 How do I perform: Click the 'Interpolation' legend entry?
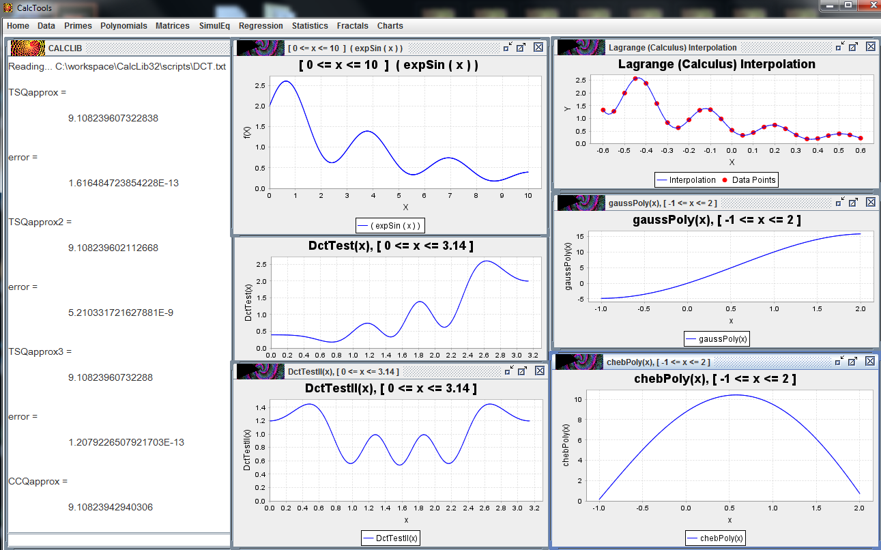click(686, 180)
